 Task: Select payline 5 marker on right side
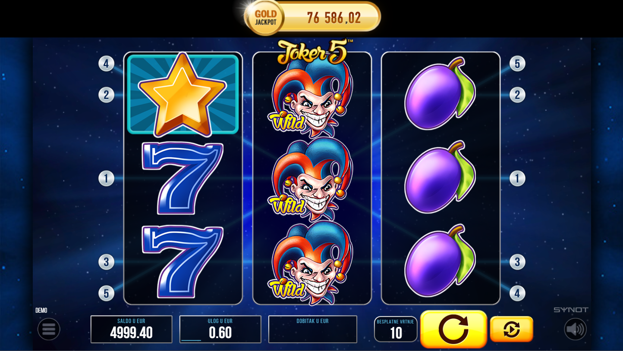pos(517,63)
